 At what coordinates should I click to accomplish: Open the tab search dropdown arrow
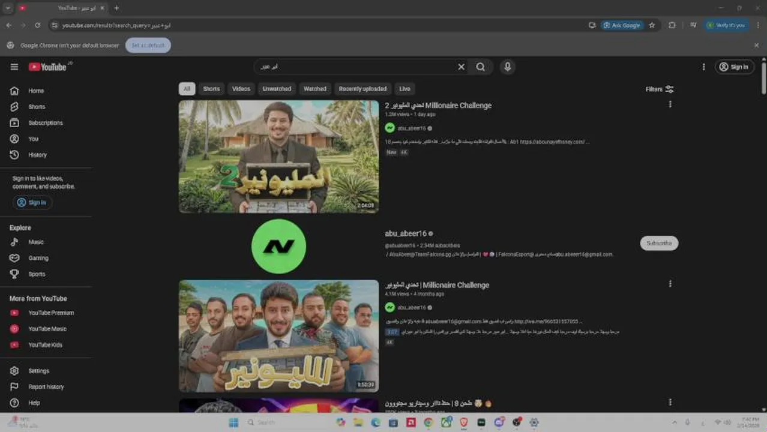click(8, 8)
